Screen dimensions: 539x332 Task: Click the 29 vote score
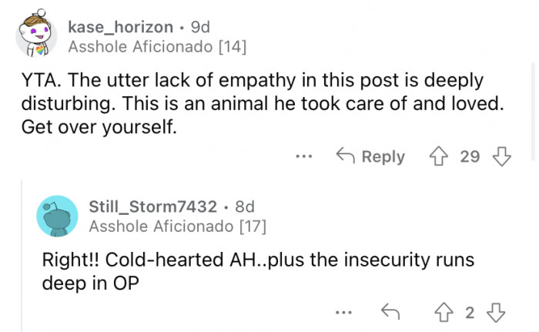pyautogui.click(x=470, y=156)
